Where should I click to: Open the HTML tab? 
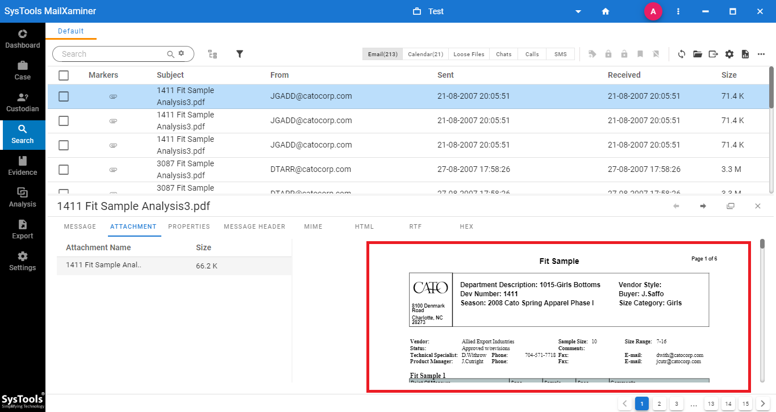point(364,226)
